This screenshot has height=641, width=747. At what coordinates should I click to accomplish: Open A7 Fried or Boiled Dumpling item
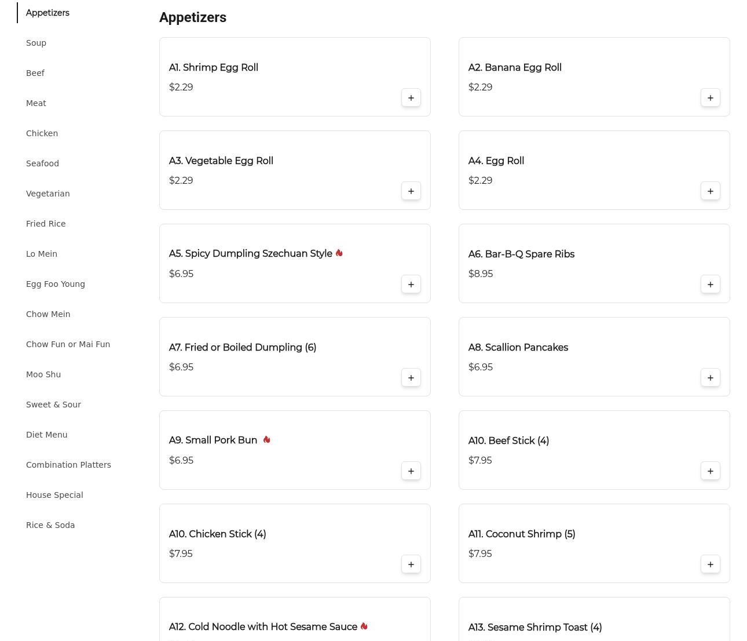coord(242,348)
